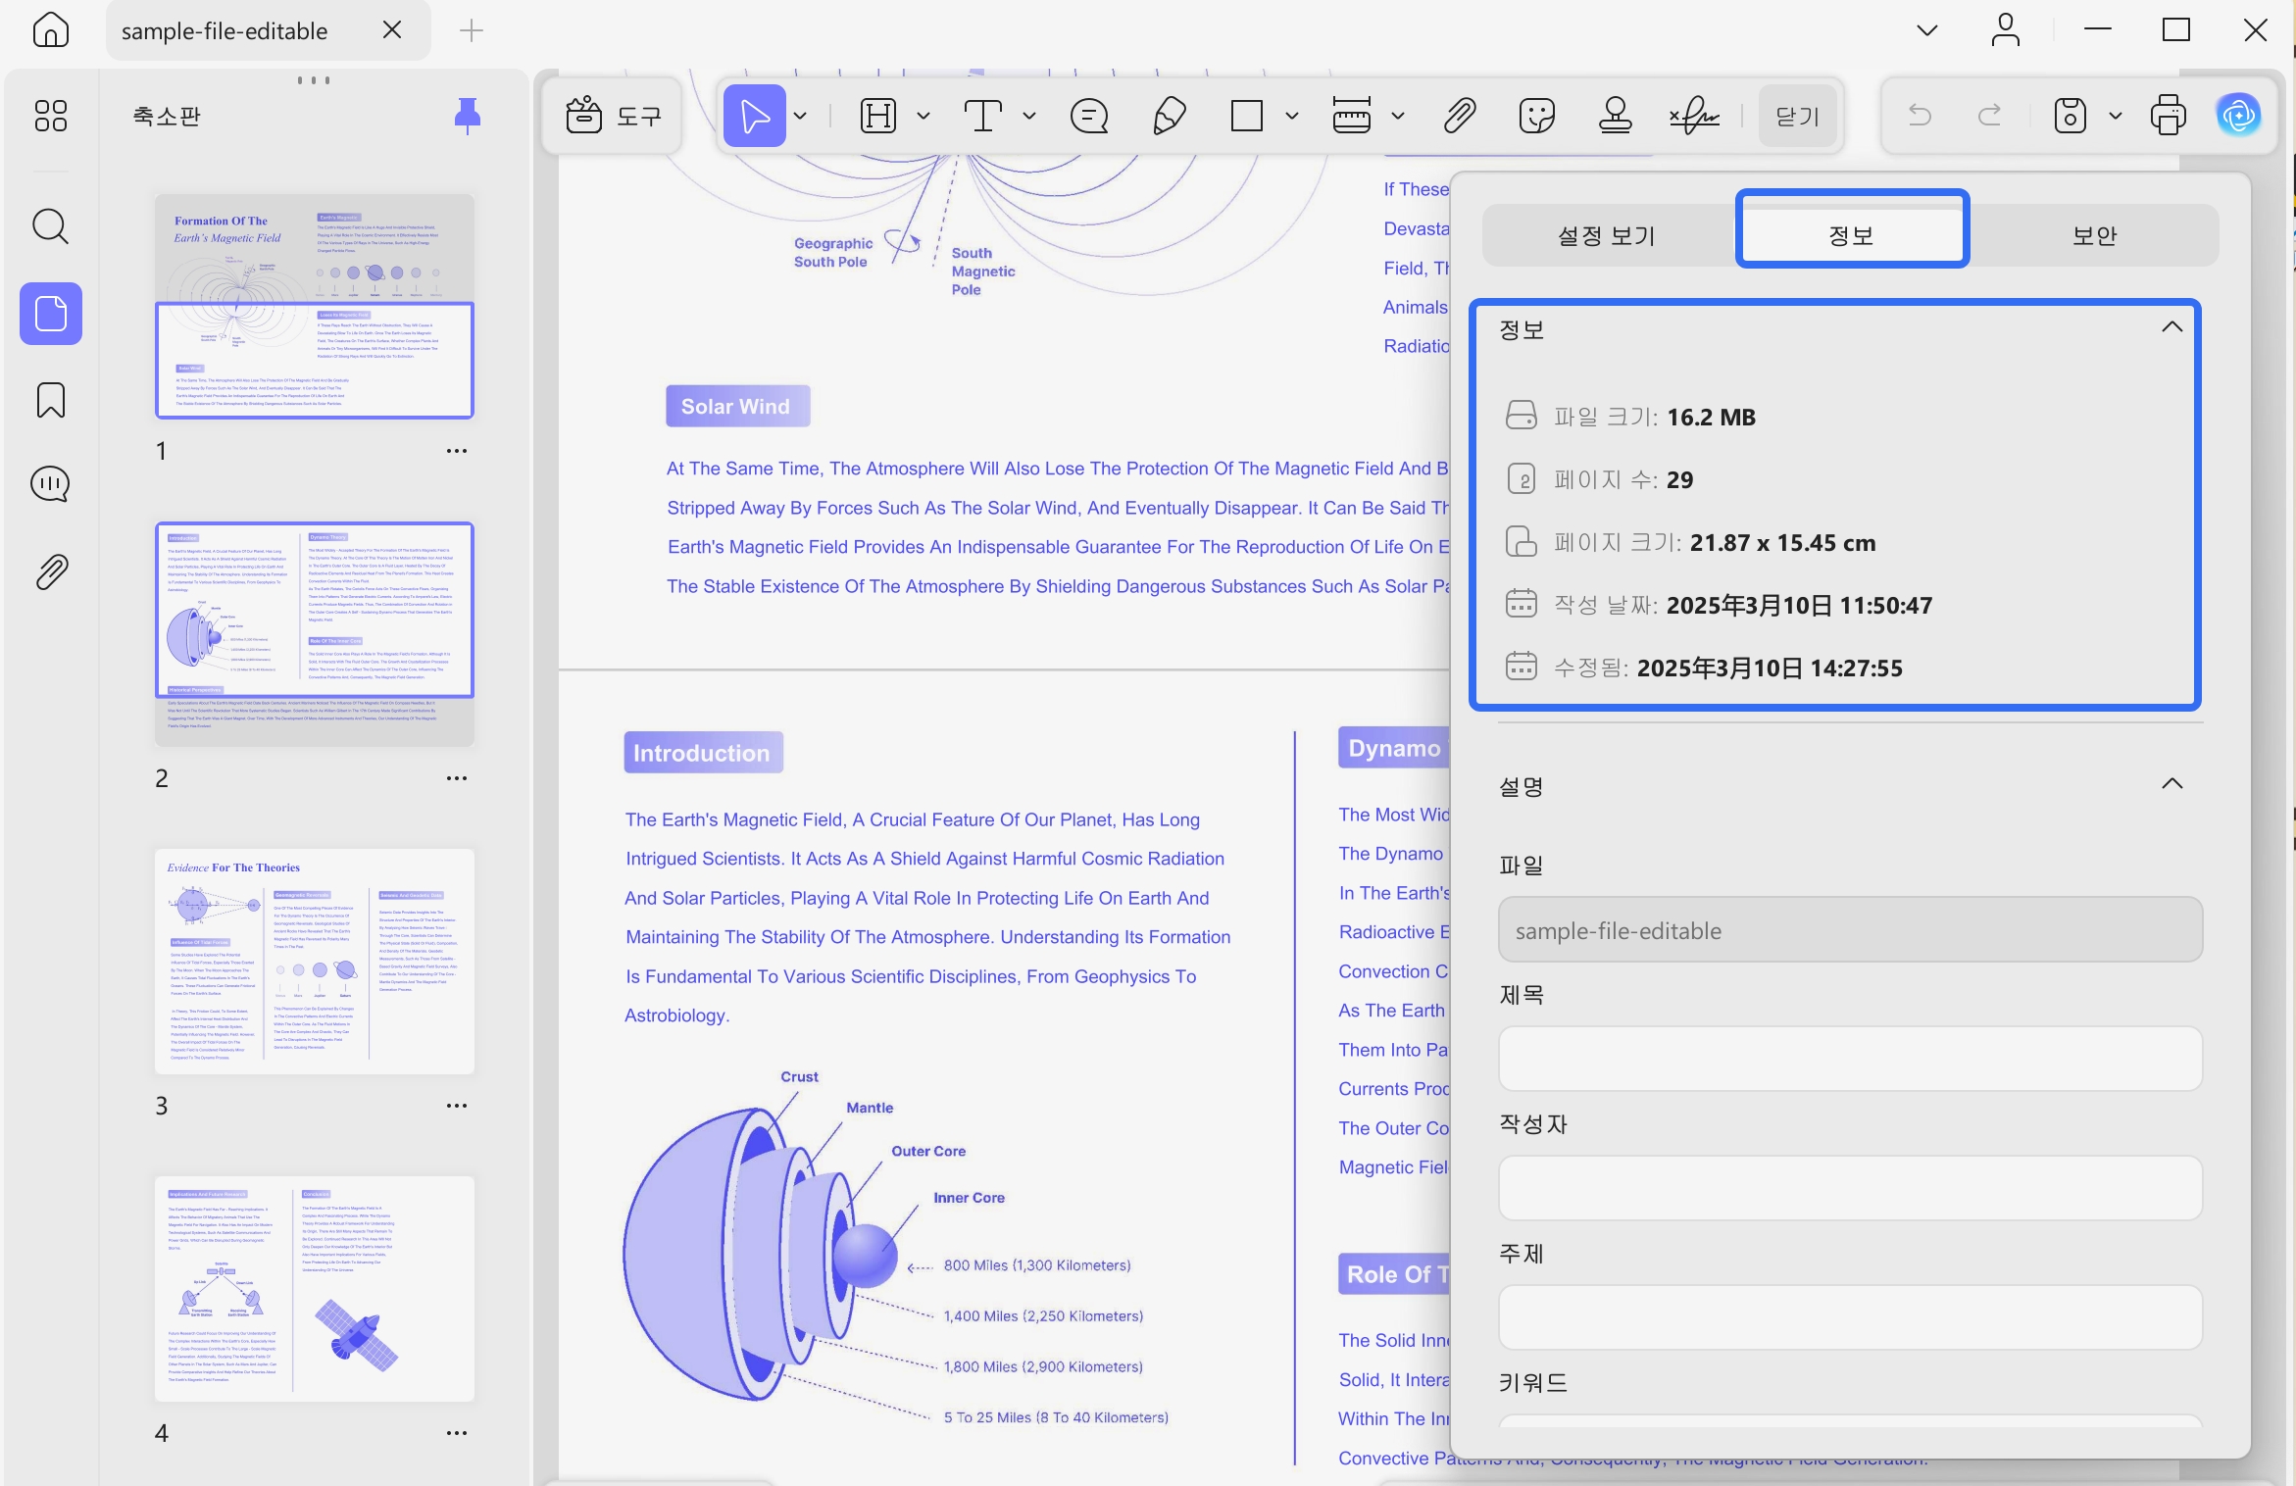Click the 닫기 button in toolbar
2296x1486 pixels.
pos(1798,116)
